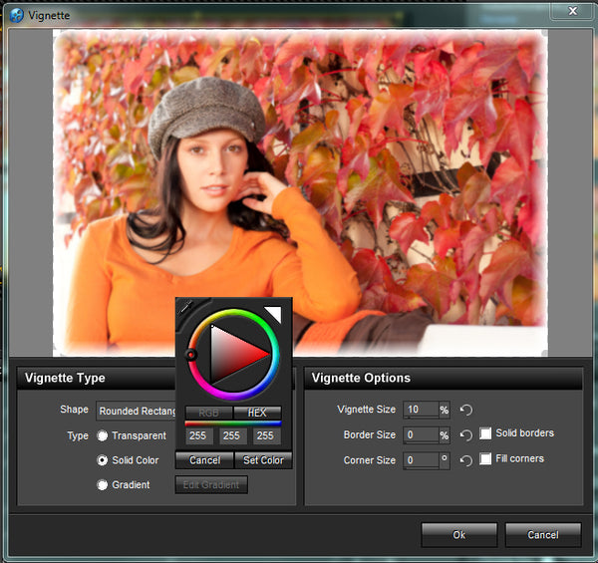Toggle the Fill corners checkbox

485,459
